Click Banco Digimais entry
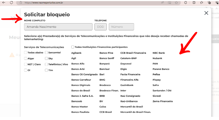 coord(81,85)
